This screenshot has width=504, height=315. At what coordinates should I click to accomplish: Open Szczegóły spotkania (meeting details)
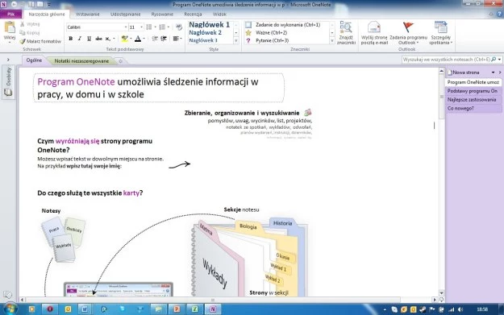[x=440, y=33]
